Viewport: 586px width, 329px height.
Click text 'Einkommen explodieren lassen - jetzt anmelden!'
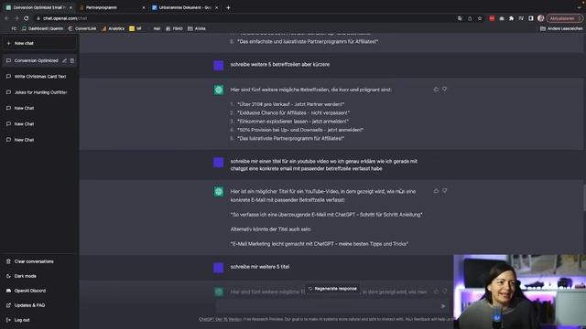coord(293,122)
